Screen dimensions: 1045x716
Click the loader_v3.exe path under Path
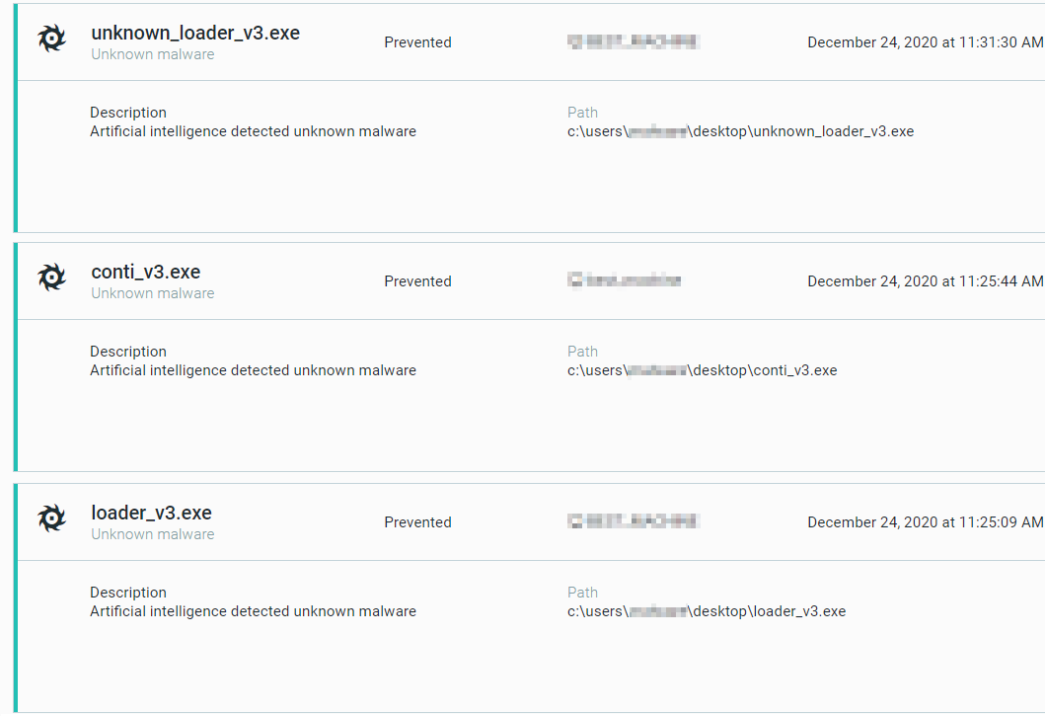coord(706,610)
